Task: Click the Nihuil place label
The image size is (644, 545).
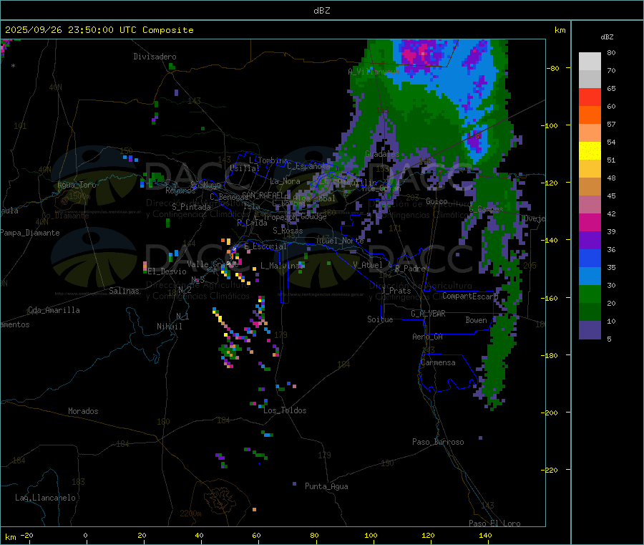Action: (x=169, y=327)
